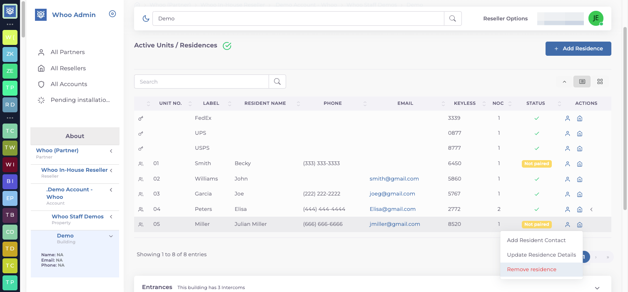The image size is (628, 292).
Task: Click the About tab header
Action: (x=75, y=136)
